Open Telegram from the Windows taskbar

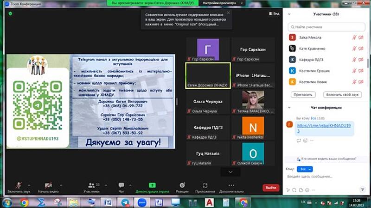pos(125,202)
